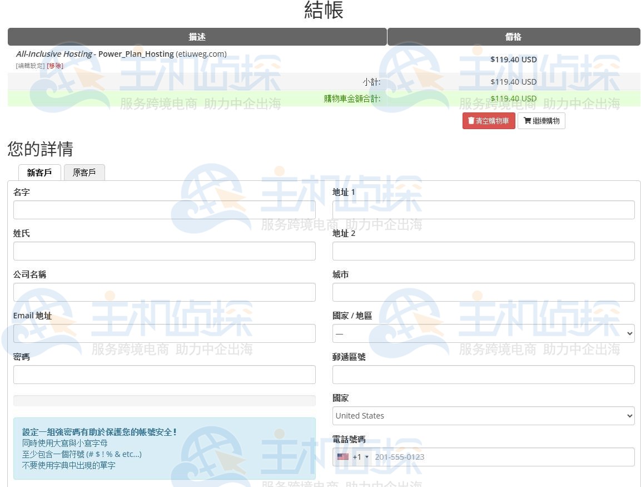Click the 密碼 input field

click(x=164, y=375)
